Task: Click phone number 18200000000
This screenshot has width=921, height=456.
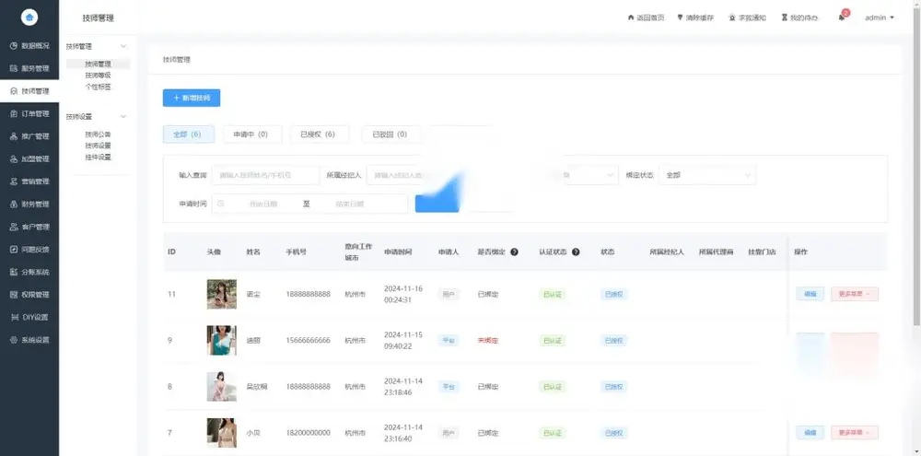Action: click(309, 433)
